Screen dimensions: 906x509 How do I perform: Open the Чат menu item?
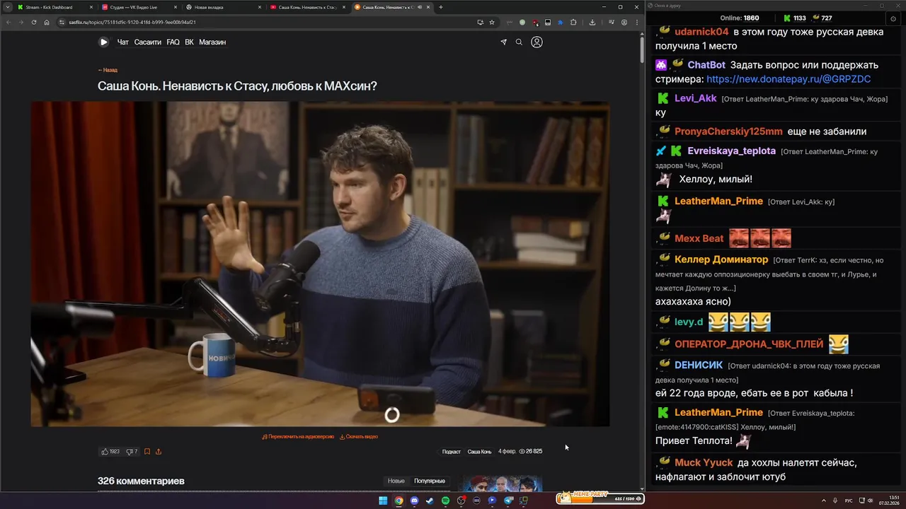click(122, 42)
